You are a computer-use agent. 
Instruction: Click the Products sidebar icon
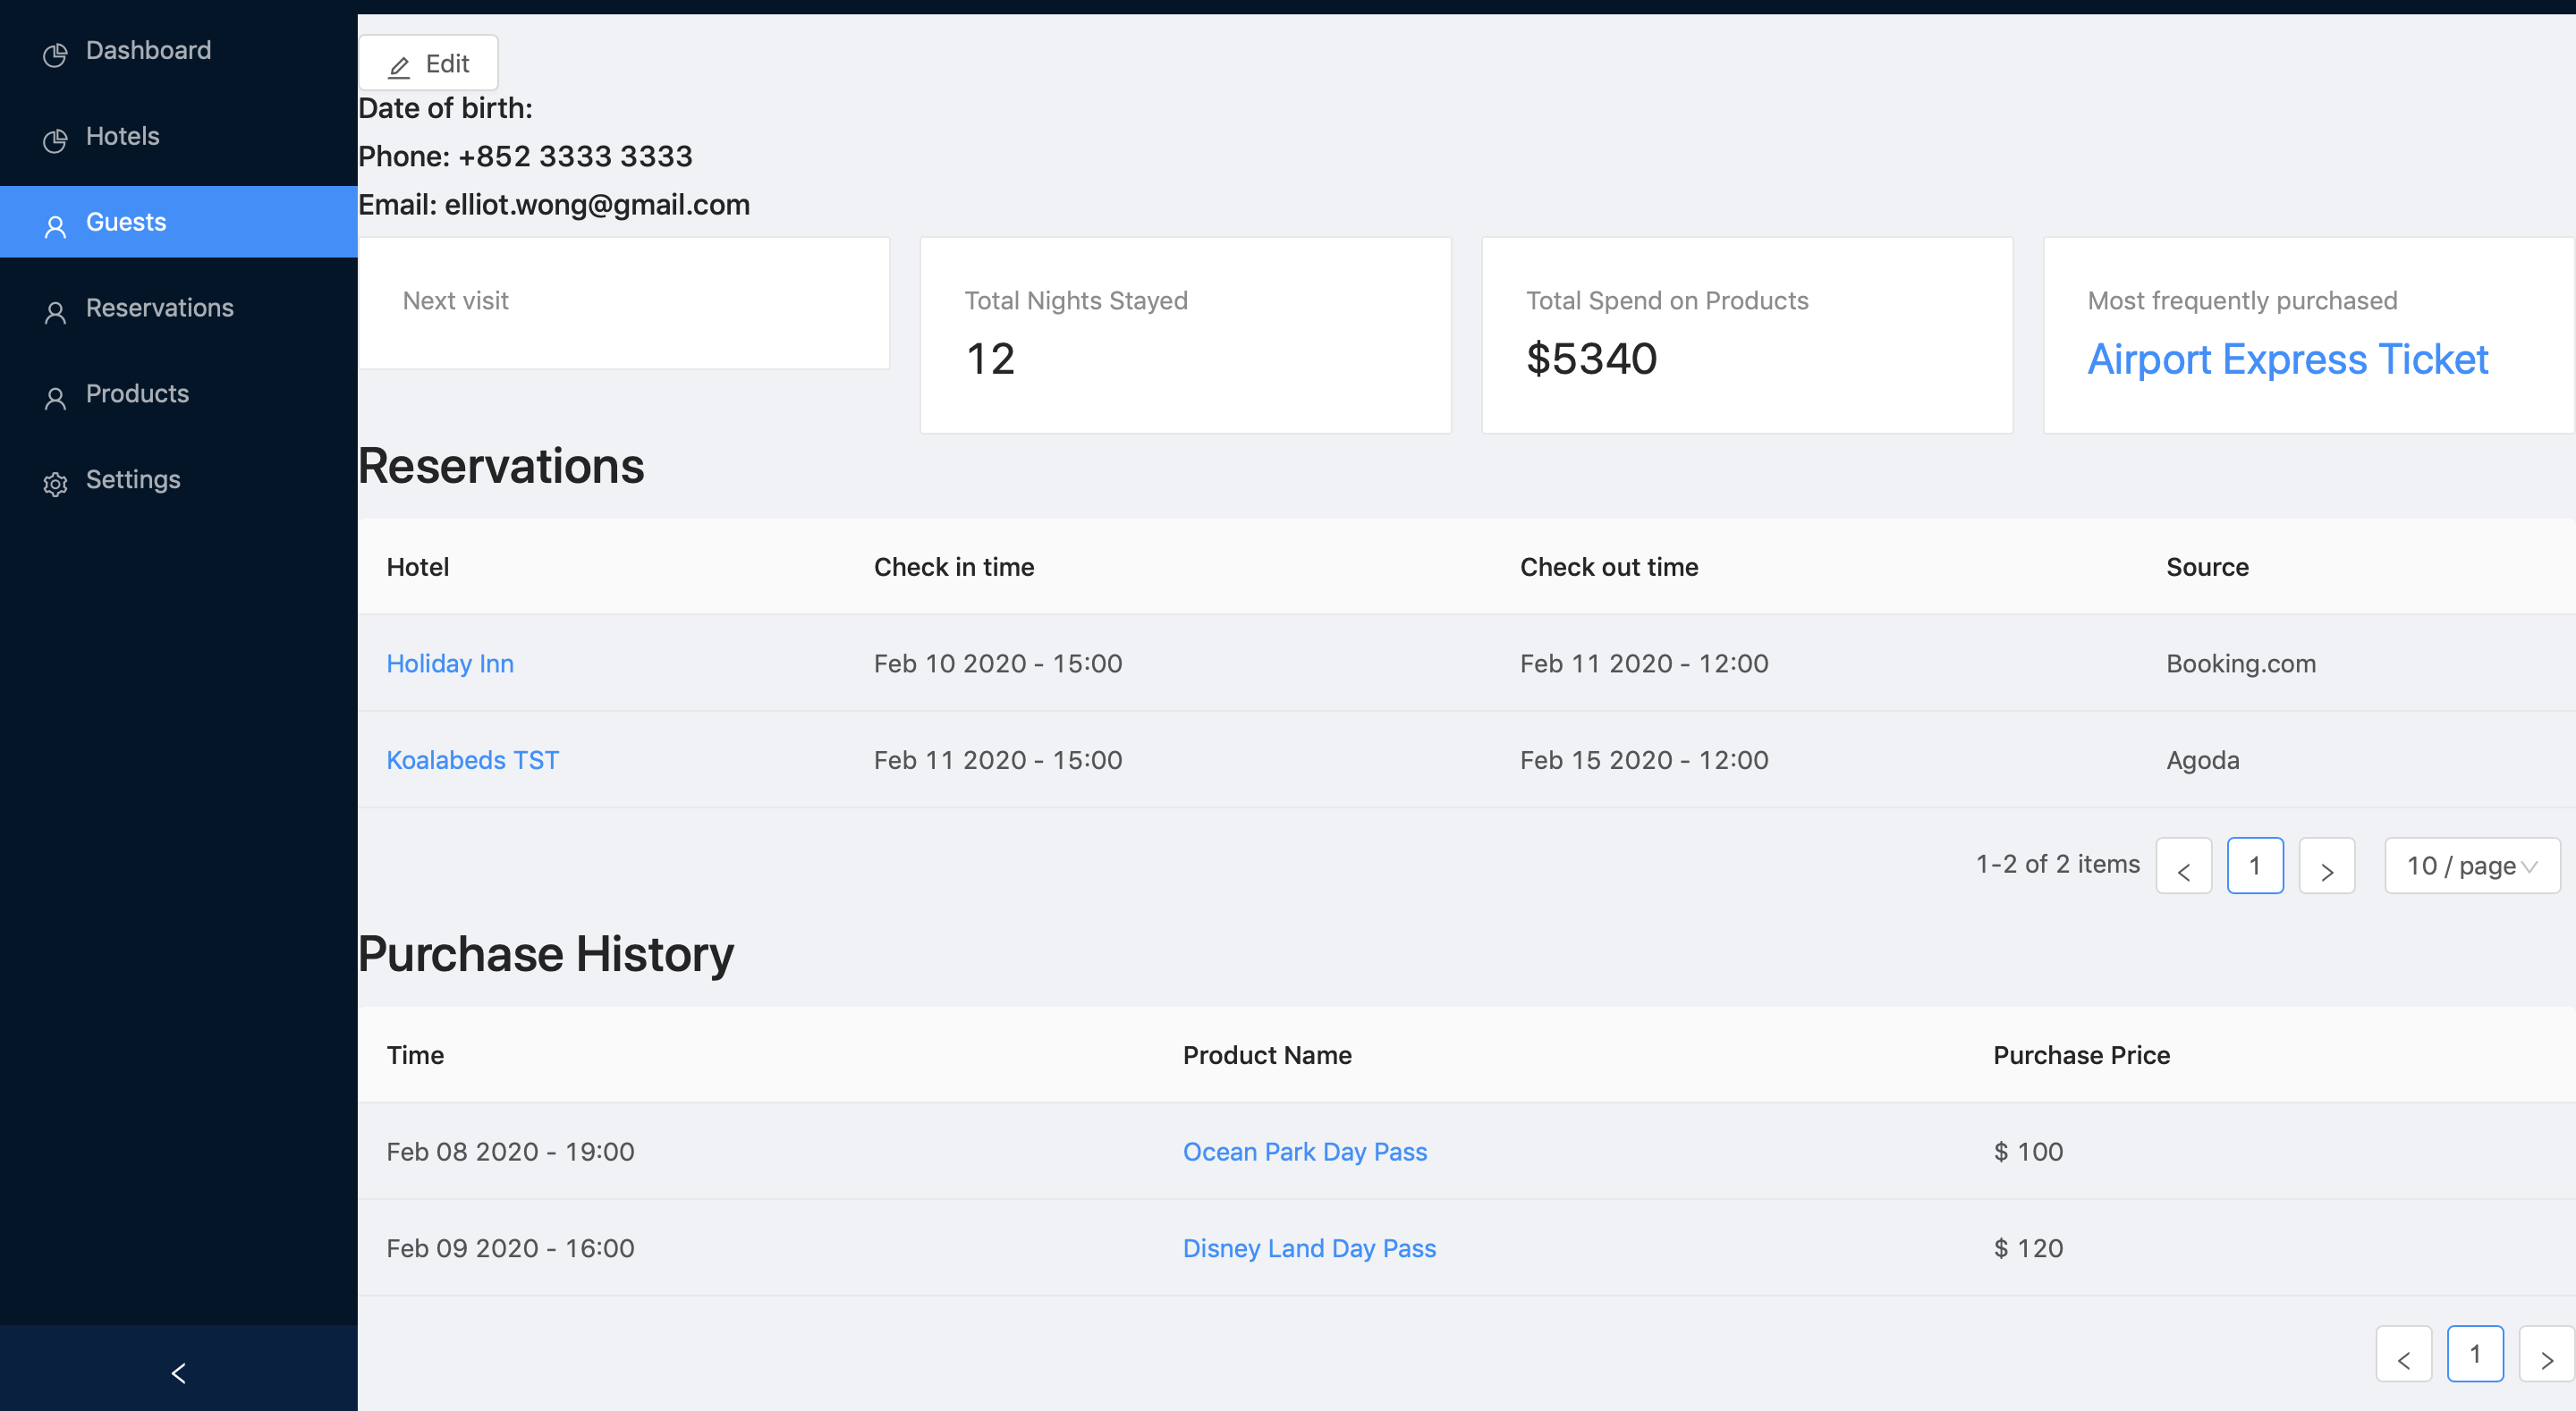pyautogui.click(x=55, y=397)
